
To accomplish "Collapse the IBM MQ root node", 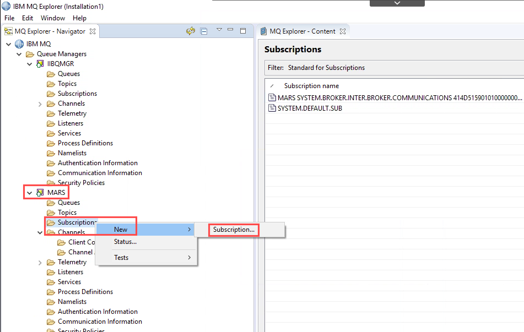I will pos(9,44).
